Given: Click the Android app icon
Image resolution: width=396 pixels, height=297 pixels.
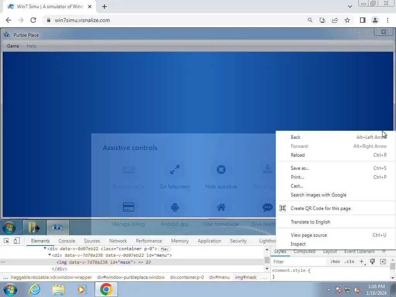Looking at the screenshot, I should point(174,207).
